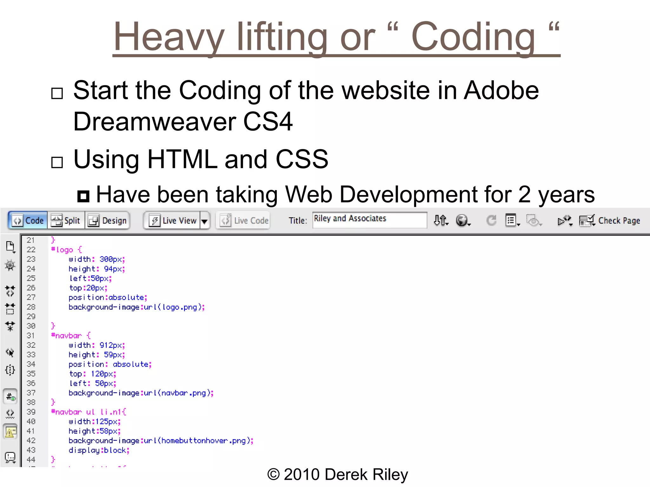Expand the Live View options arrow
Image resolution: width=650 pixels, height=487 pixels.
click(205, 221)
